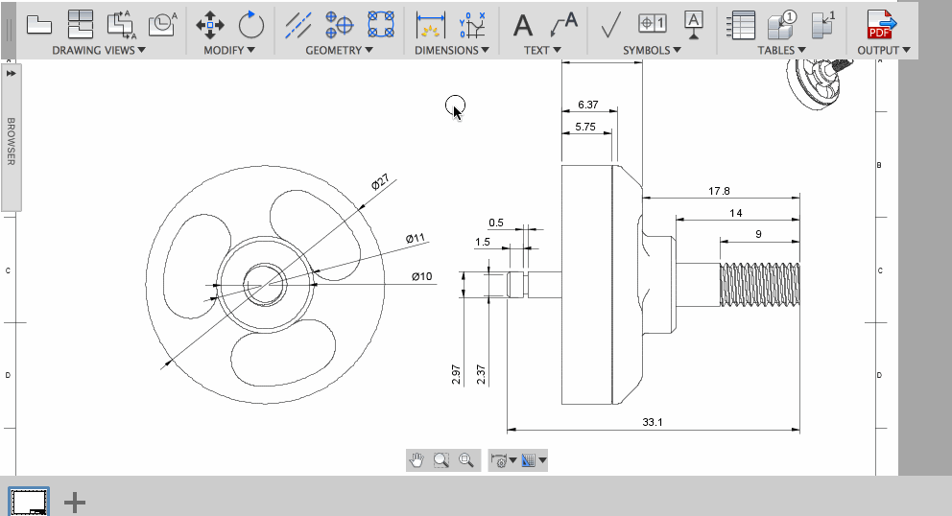Activate the Pan hand tool
Screen dimensions: 952x516
[x=416, y=460]
